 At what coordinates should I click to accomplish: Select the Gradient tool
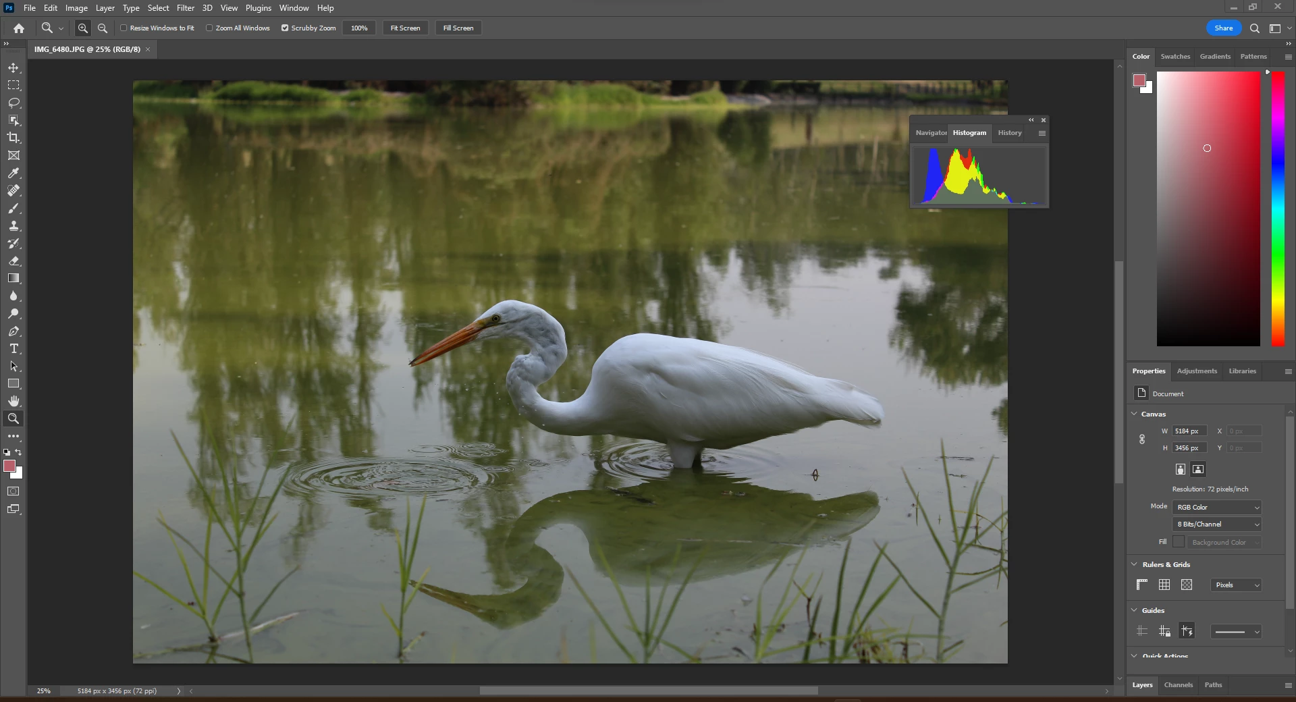(13, 279)
